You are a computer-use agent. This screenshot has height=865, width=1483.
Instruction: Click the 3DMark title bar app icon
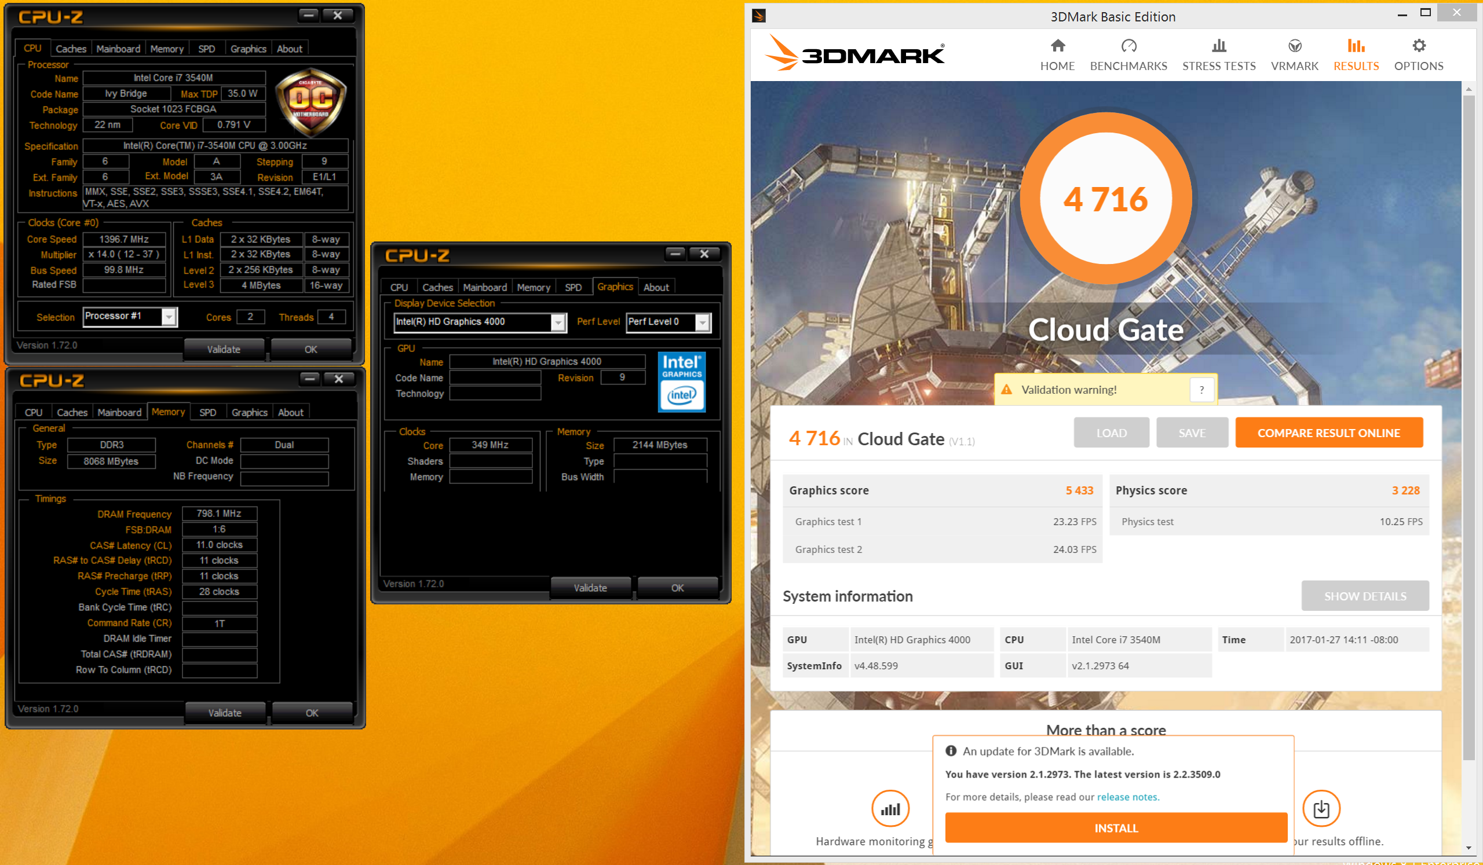point(758,16)
